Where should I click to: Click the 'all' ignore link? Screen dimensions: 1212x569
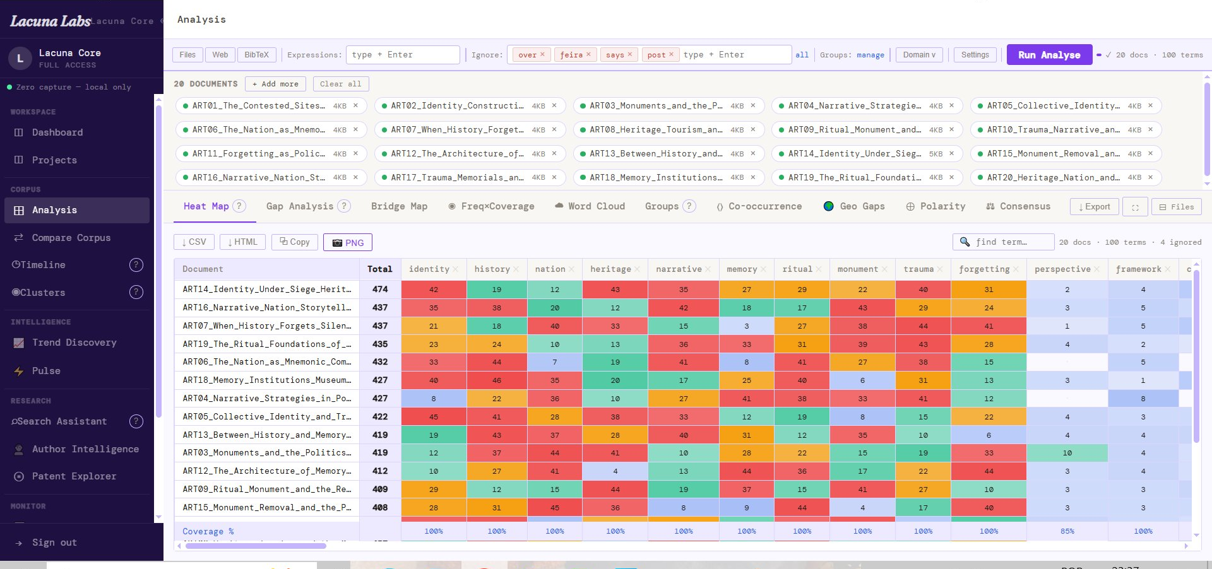pyautogui.click(x=802, y=55)
